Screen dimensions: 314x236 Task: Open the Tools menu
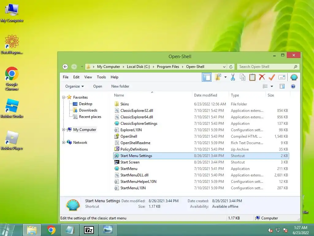[x=101, y=77]
